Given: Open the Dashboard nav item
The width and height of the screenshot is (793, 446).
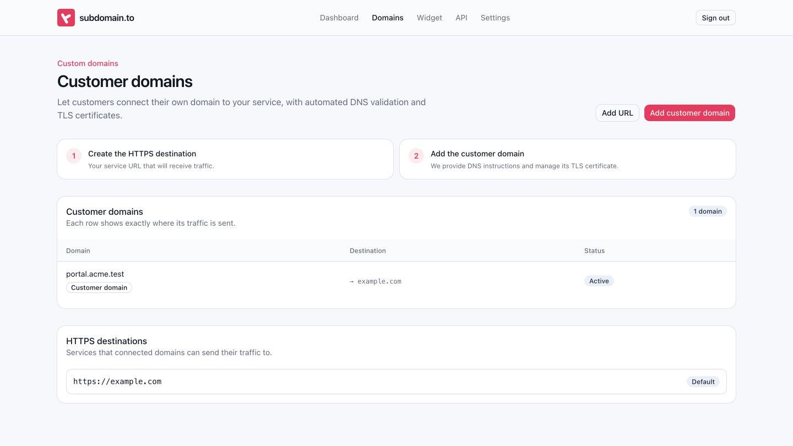Looking at the screenshot, I should click(x=339, y=18).
